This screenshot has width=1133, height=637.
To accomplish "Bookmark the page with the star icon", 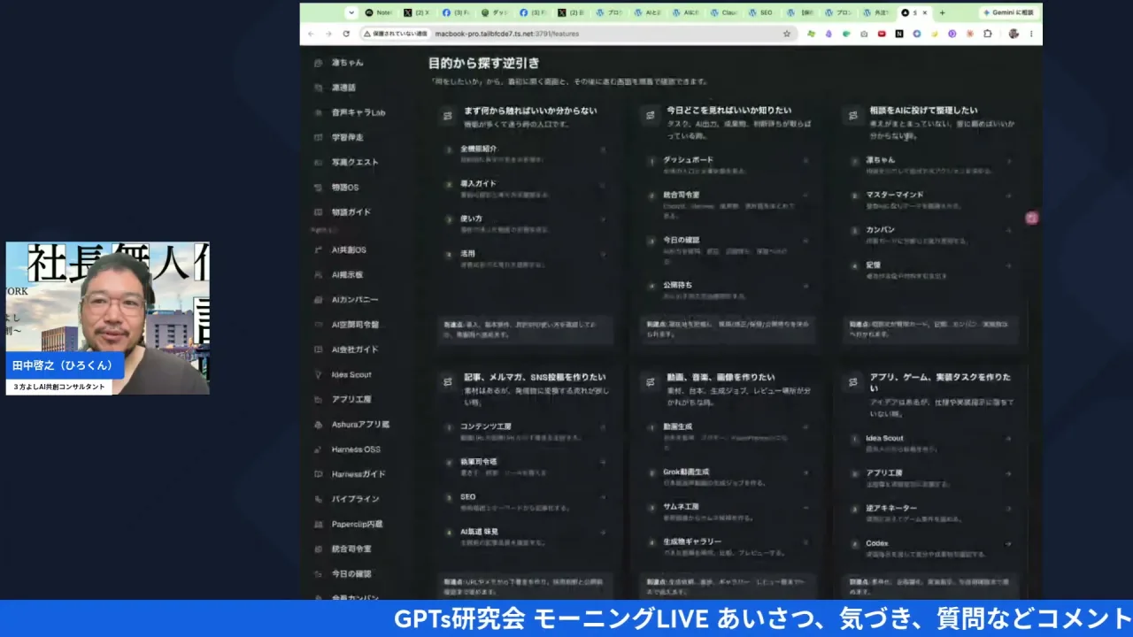I will 786,34.
